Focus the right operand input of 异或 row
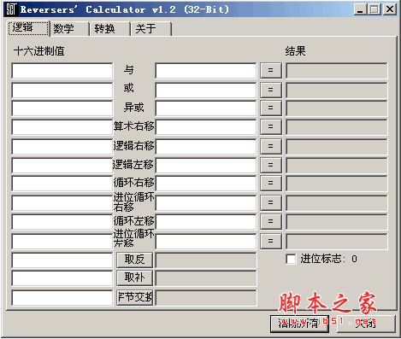This screenshot has width=401, height=339. 206,108
